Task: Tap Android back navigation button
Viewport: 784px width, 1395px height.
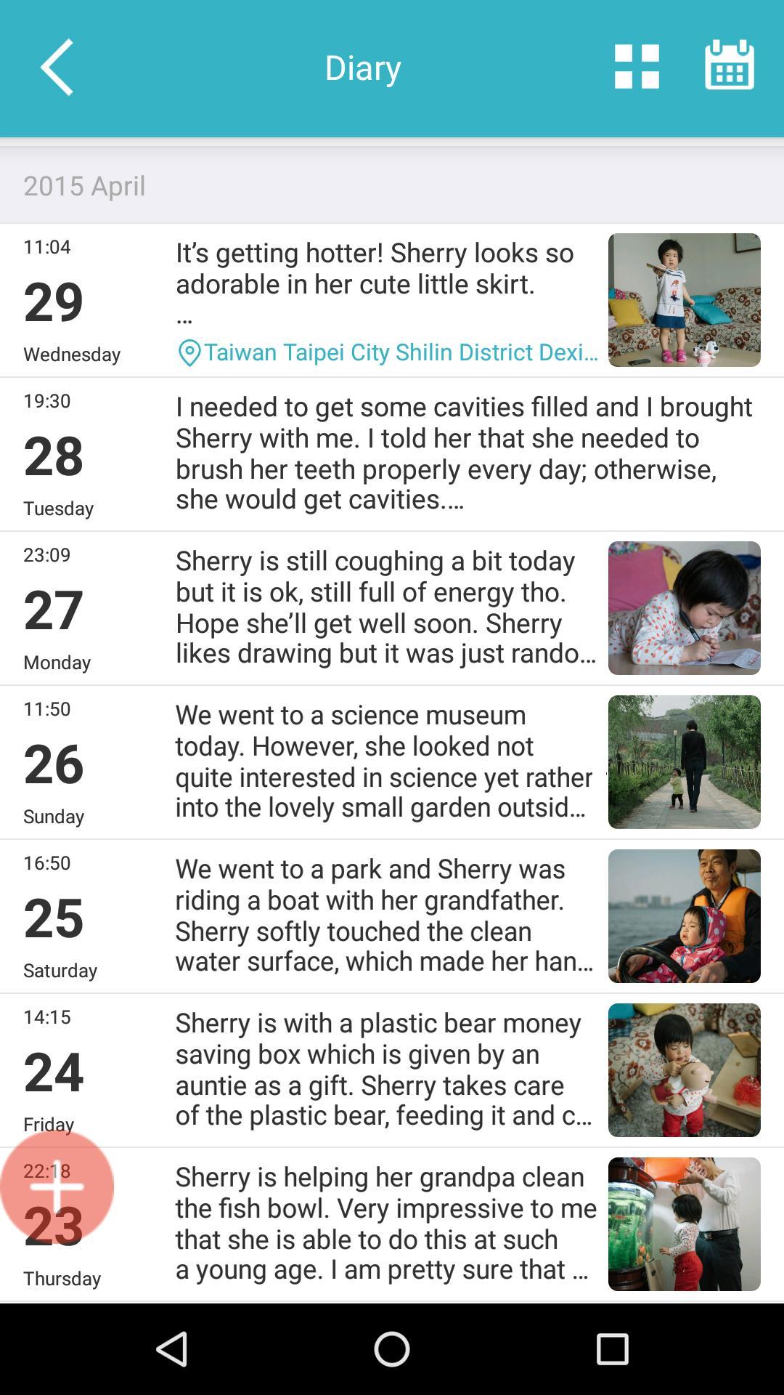Action: [x=173, y=1349]
